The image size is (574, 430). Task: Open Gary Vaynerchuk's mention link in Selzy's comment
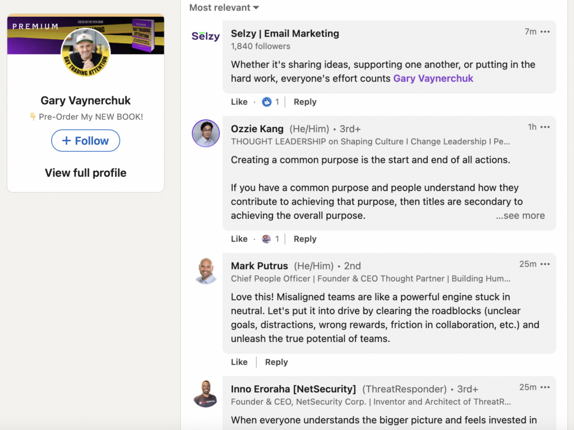click(433, 78)
